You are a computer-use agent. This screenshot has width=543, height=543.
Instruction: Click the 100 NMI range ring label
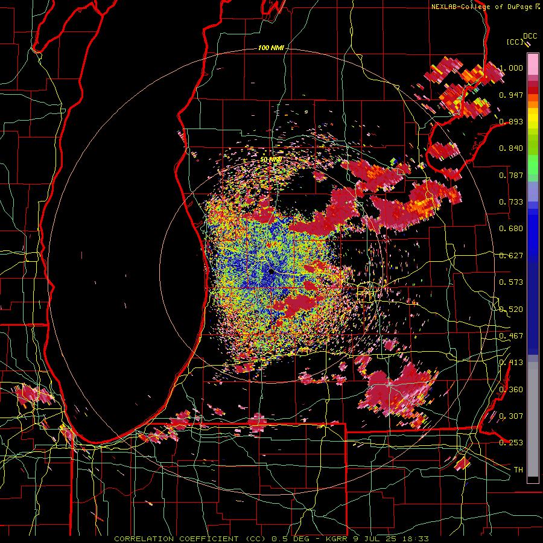[x=271, y=48]
